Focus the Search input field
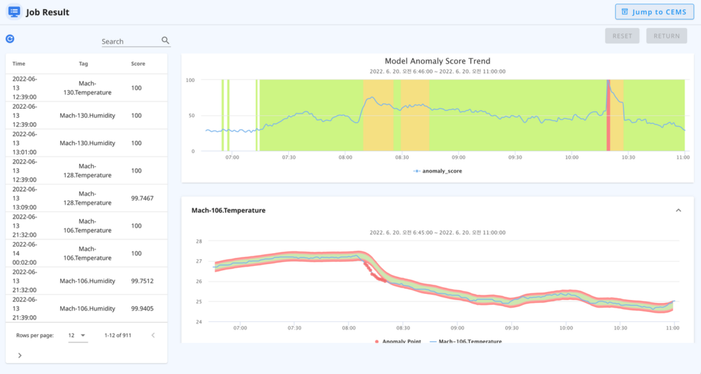Screen dimensions: 701x374 [x=130, y=41]
